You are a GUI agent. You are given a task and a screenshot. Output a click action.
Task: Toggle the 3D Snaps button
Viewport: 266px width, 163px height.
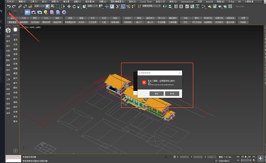118,7
